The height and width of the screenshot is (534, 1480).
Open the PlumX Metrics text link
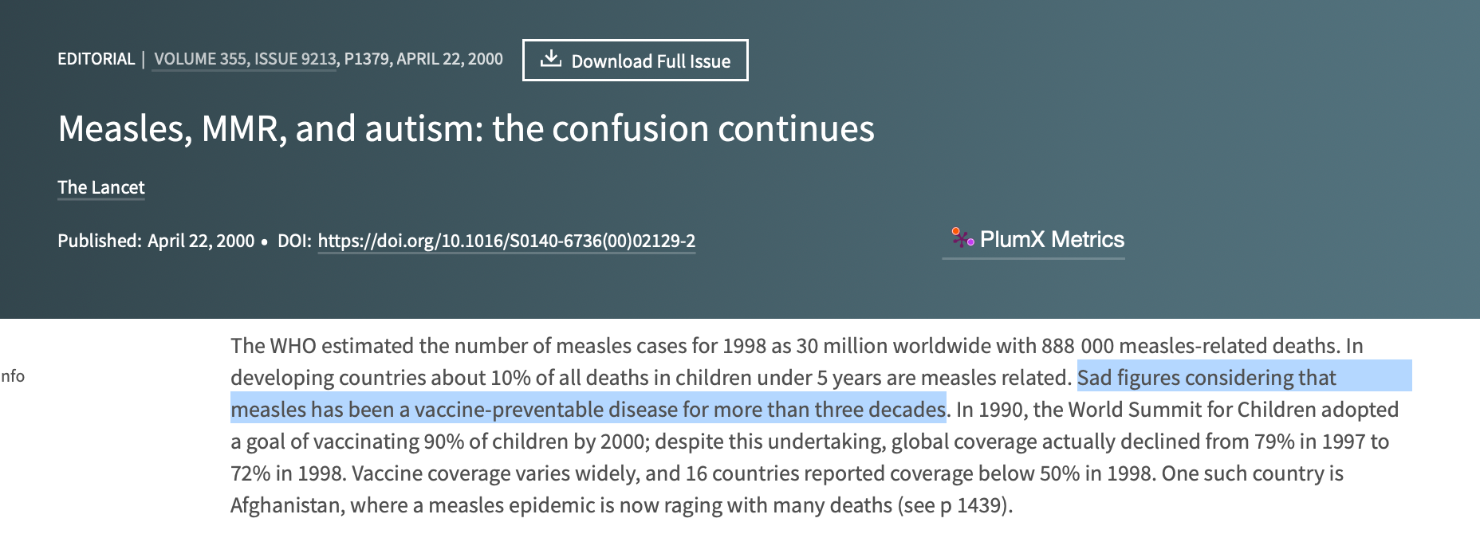click(1052, 239)
